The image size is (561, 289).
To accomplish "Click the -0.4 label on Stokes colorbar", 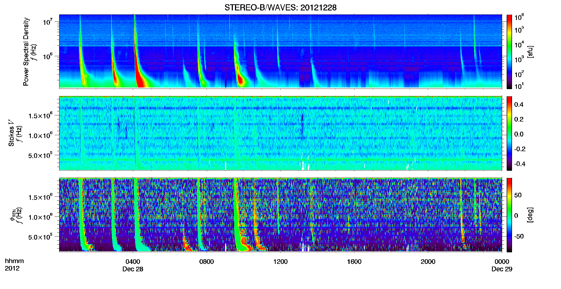I will [x=520, y=164].
